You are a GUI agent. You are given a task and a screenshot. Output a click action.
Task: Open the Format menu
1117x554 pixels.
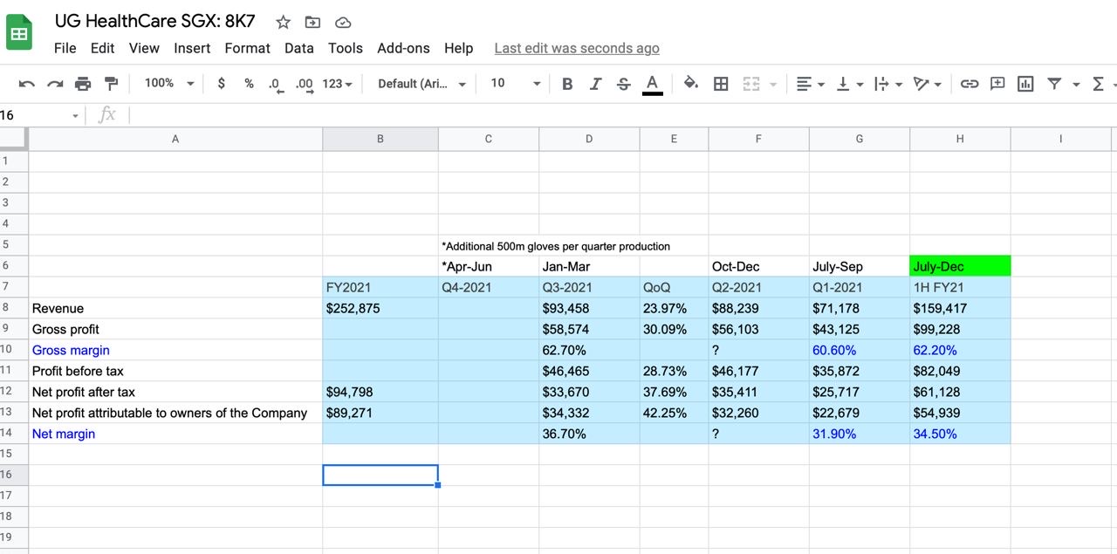(x=247, y=48)
